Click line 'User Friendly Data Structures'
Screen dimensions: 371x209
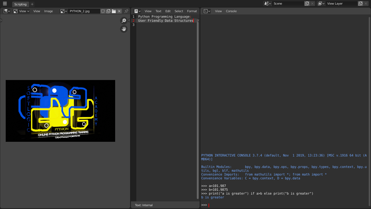166,21
